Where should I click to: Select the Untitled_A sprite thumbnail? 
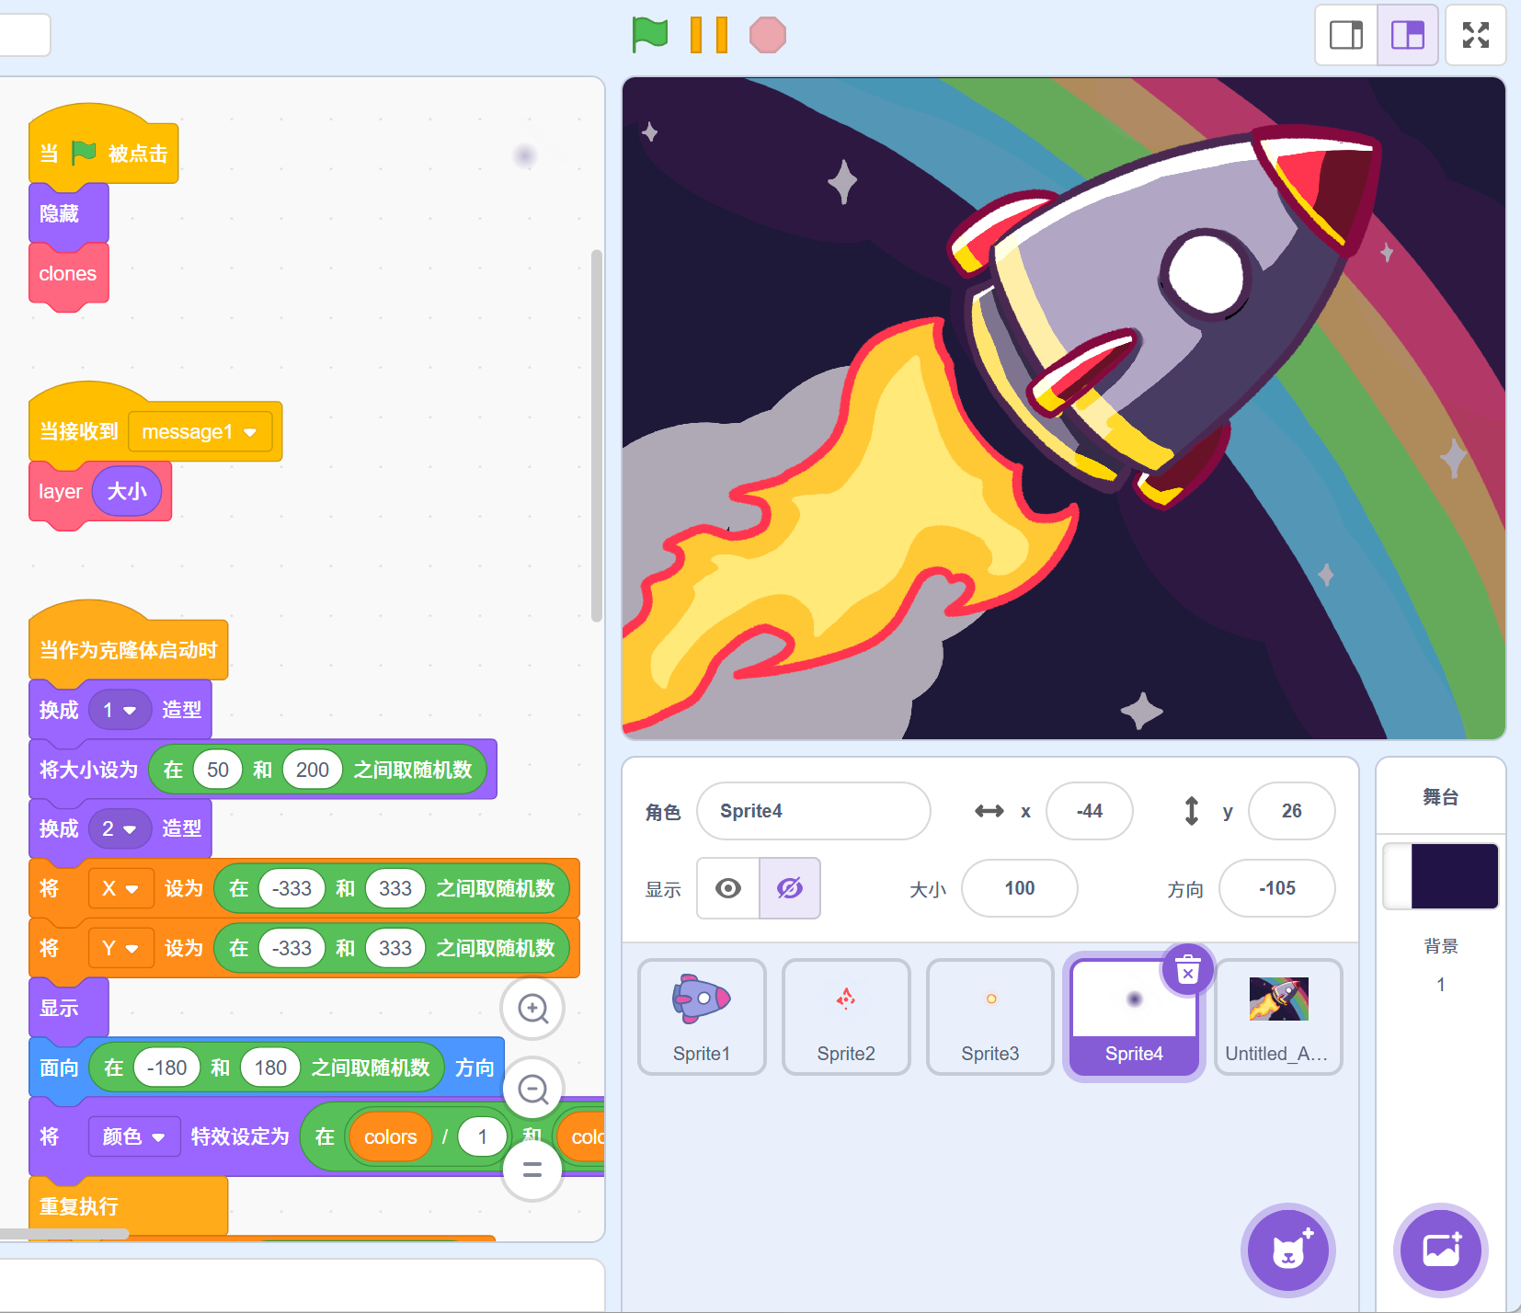point(1278,1016)
